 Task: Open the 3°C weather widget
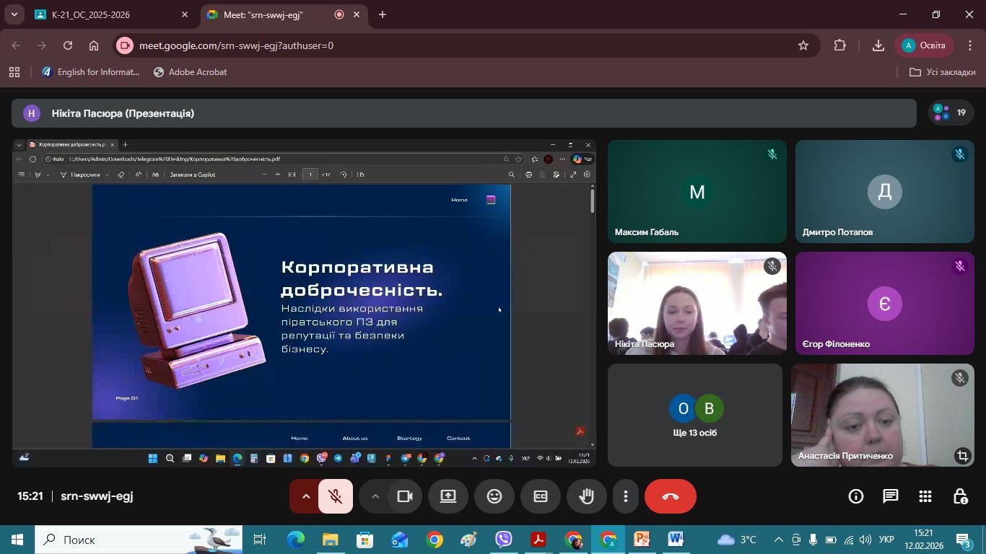(737, 540)
